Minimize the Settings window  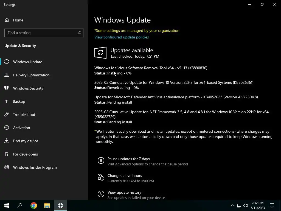(249, 4)
